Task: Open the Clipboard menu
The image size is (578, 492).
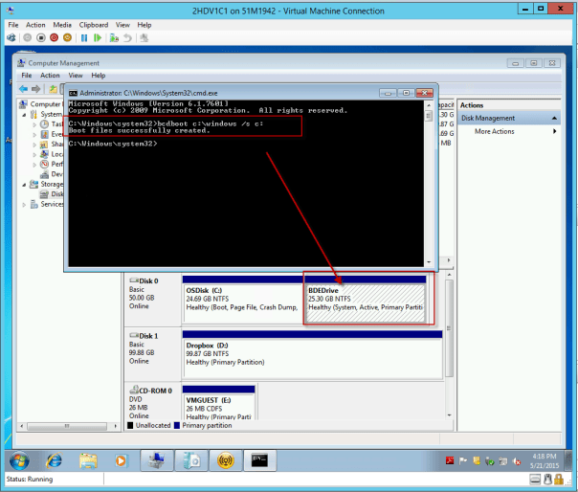Action: tap(94, 25)
